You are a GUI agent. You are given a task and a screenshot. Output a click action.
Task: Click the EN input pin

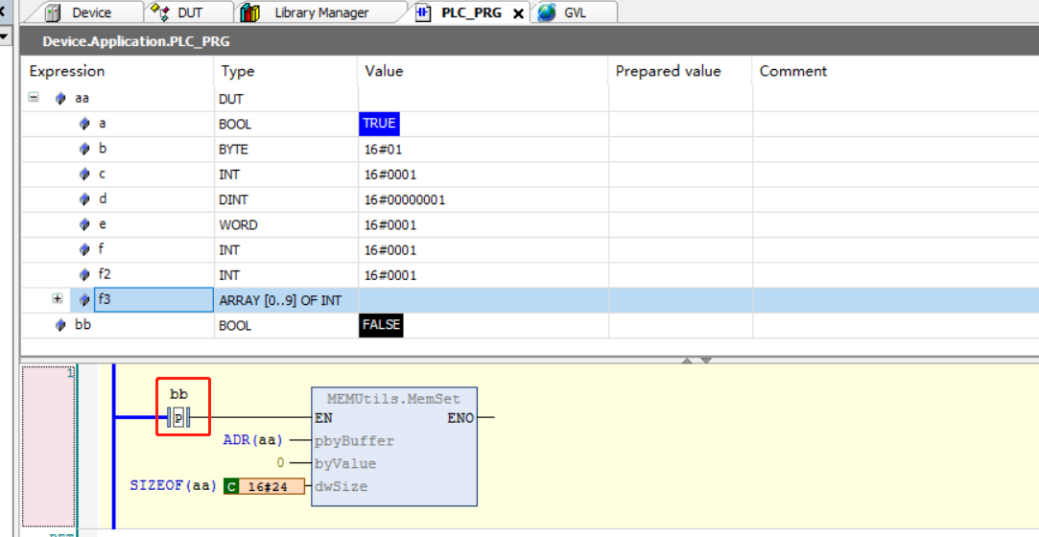323,418
